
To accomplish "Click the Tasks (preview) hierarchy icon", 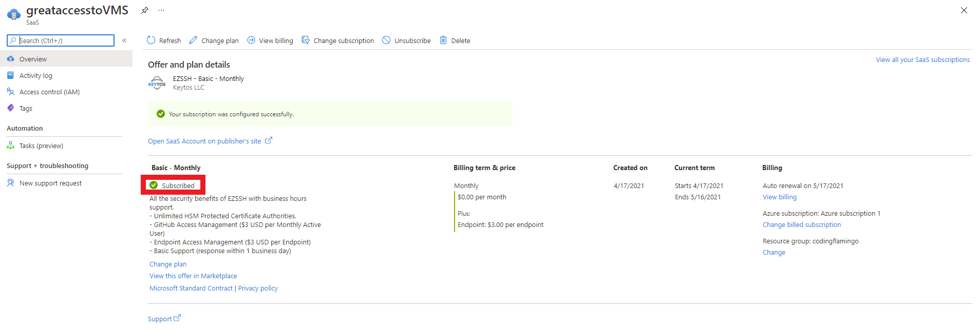I will click(10, 146).
